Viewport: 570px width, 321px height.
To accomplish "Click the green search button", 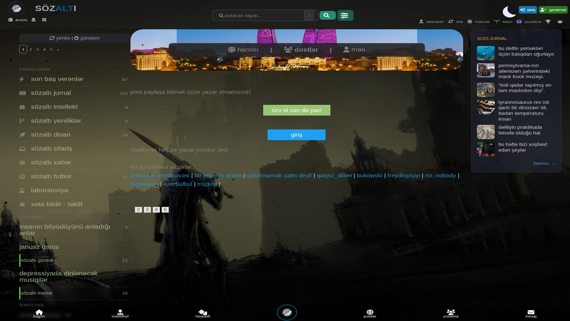I will [x=327, y=16].
